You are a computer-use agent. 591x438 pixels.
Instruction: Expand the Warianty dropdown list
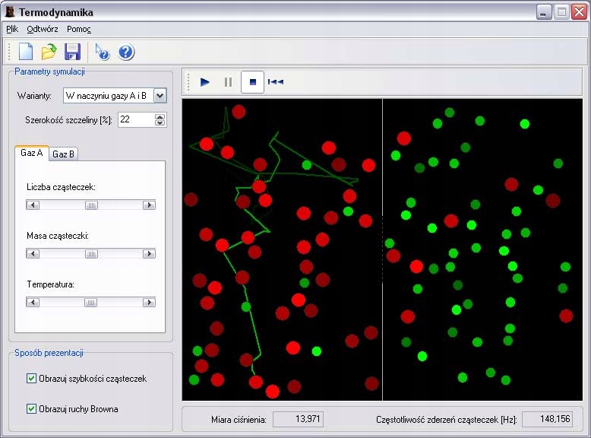pyautogui.click(x=160, y=95)
